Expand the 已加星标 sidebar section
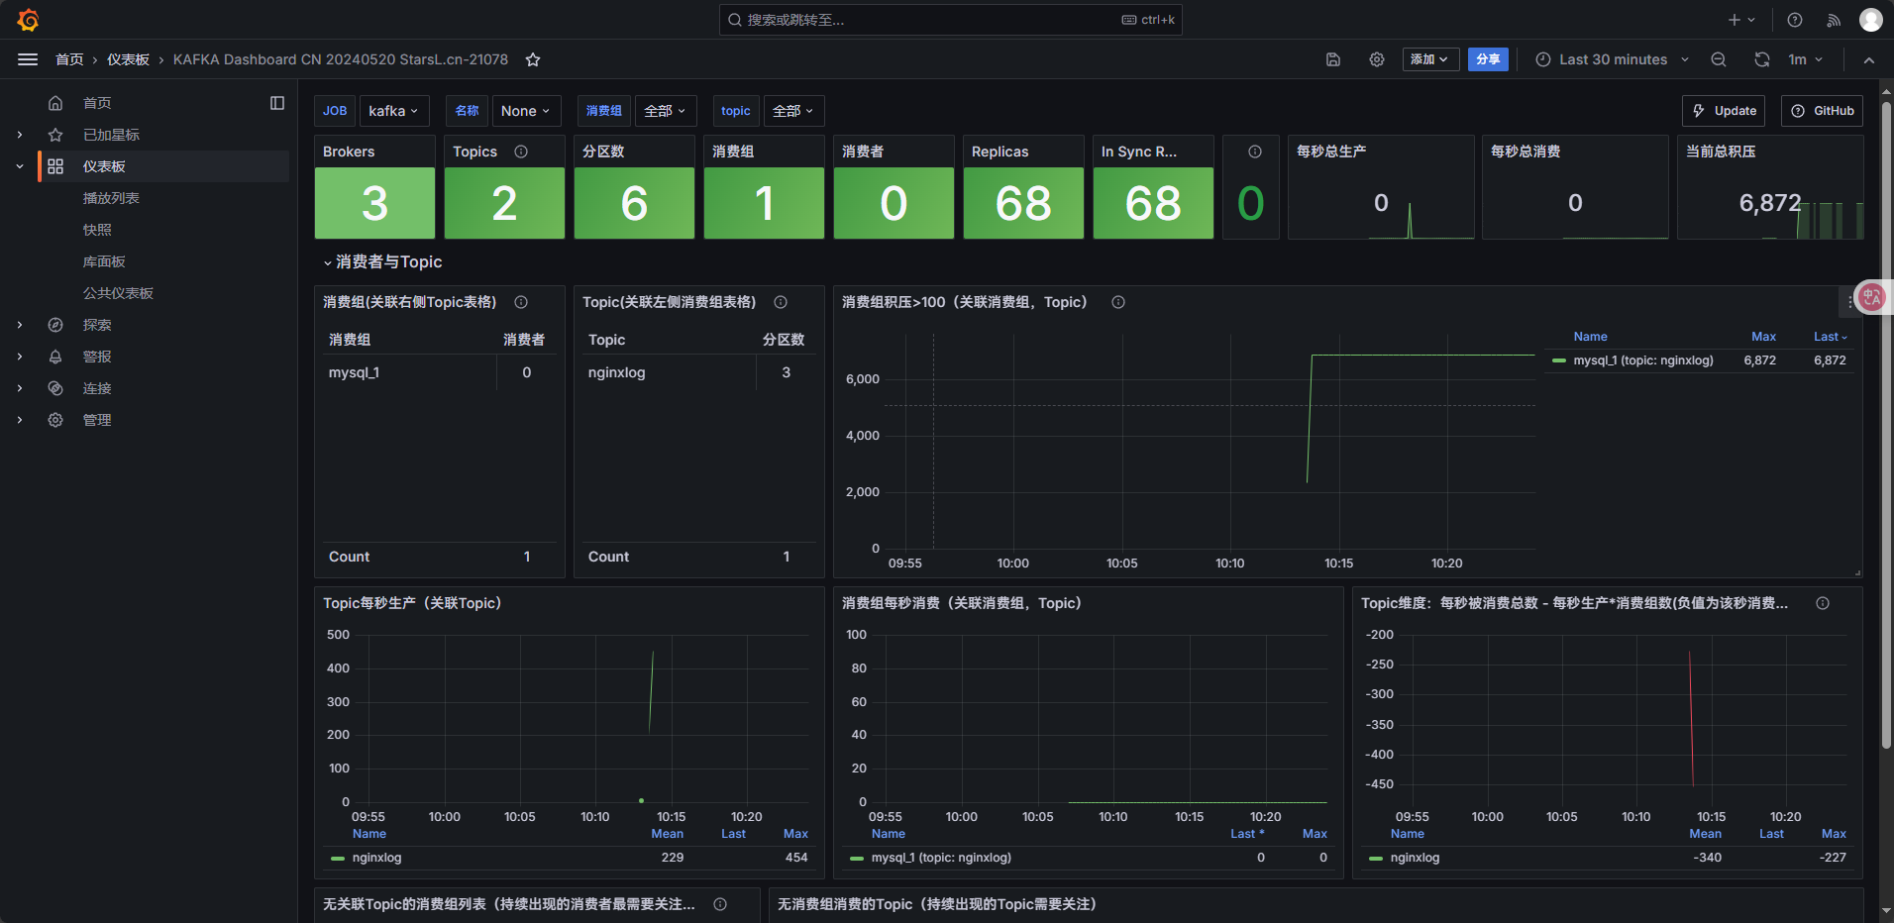The height and width of the screenshot is (923, 1894). tap(20, 135)
